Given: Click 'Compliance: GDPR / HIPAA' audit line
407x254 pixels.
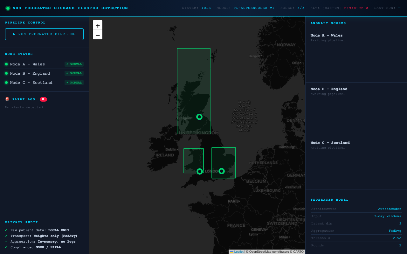Looking at the screenshot, I should coord(33,247).
